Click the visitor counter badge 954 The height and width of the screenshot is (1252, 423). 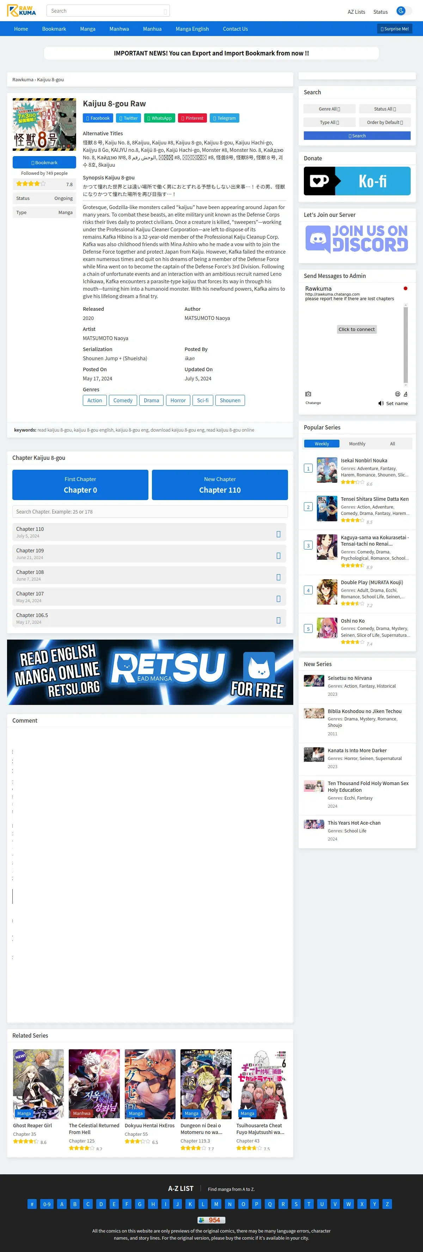click(x=211, y=1220)
